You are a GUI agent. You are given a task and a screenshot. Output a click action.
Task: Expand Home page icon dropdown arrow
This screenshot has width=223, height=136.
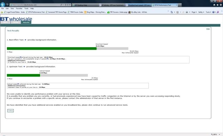(175, 12)
